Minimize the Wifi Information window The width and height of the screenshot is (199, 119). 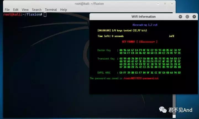click(x=180, y=17)
